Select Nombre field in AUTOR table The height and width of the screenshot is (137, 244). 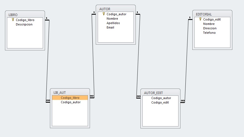112,19
